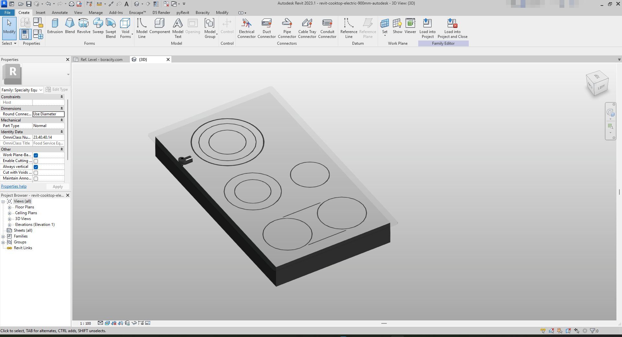Expand the Floor Plans tree node
Screen dimensions: 622x337
click(10, 207)
